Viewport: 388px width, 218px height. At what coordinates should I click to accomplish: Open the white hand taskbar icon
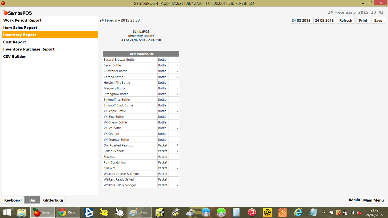coord(120,212)
